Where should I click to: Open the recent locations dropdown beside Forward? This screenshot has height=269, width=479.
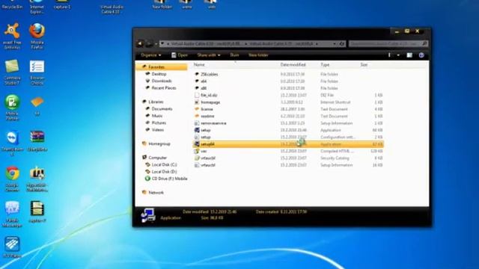coord(156,43)
